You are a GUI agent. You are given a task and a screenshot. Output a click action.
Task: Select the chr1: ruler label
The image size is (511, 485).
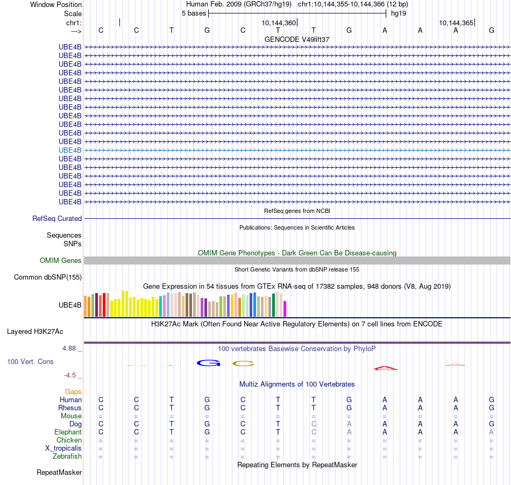tap(74, 23)
